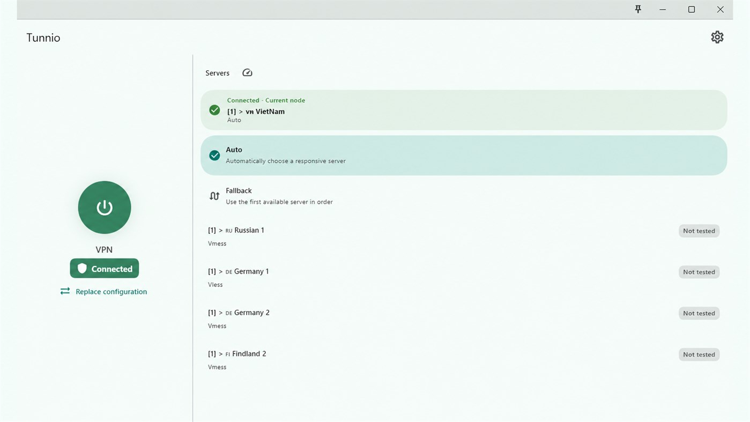This screenshot has height=422, width=750.
Task: Click the Fallback arrows icon
Action: click(214, 196)
